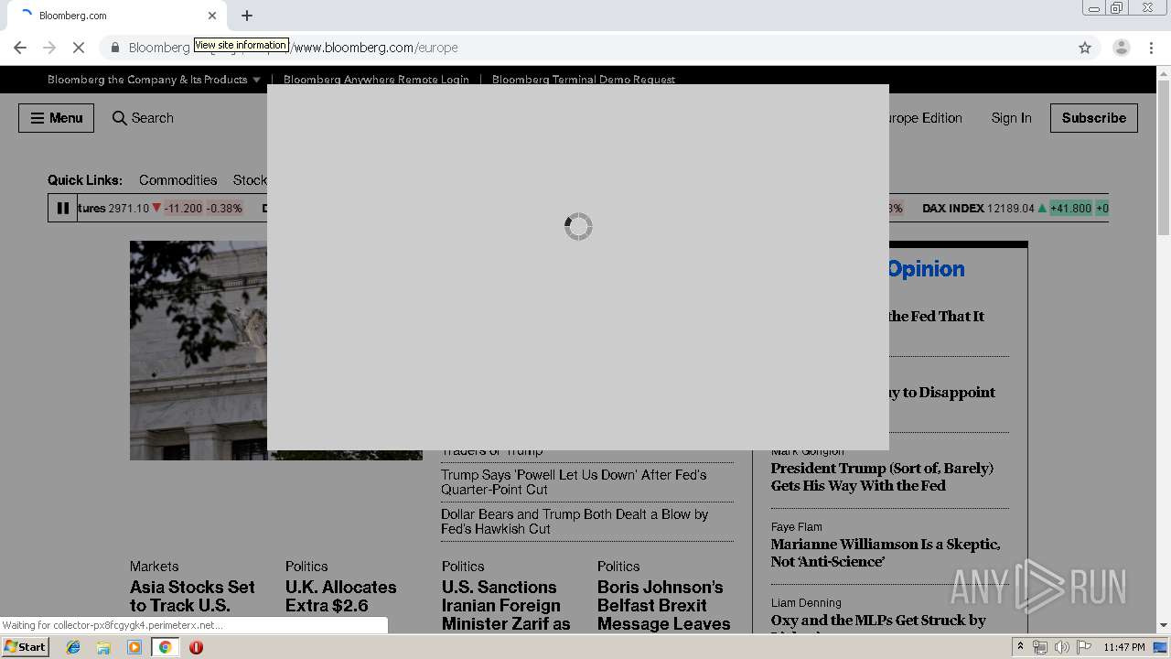Click the volume speaker tray icon
1171x659 pixels.
[1061, 647]
